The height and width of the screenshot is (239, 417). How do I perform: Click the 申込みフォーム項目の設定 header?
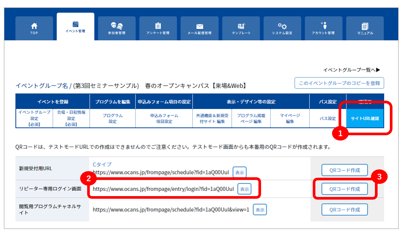click(x=164, y=102)
